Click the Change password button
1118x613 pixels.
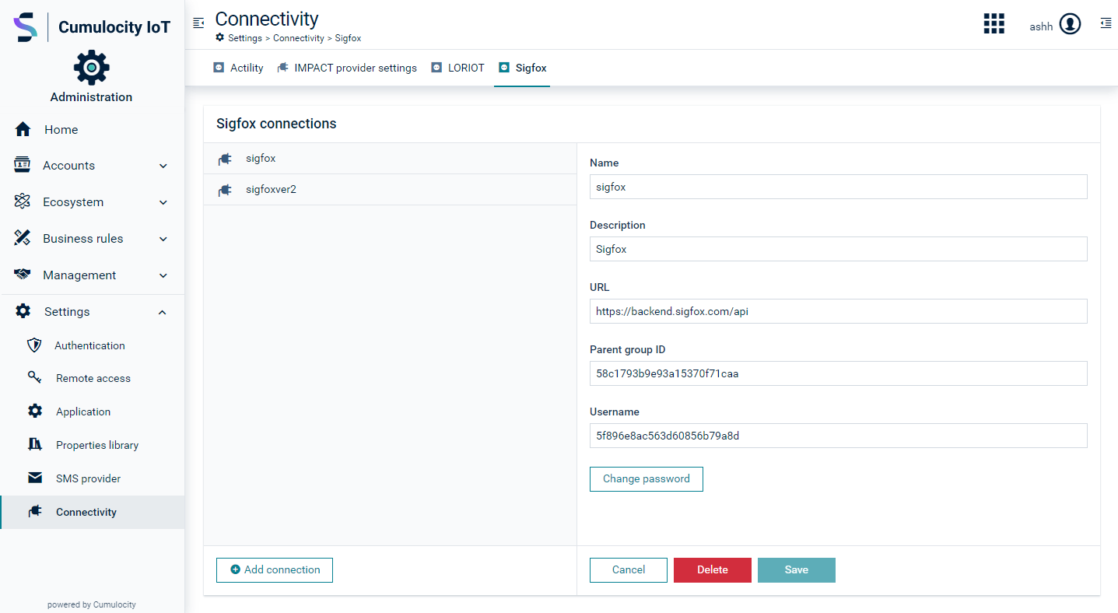pyautogui.click(x=647, y=479)
